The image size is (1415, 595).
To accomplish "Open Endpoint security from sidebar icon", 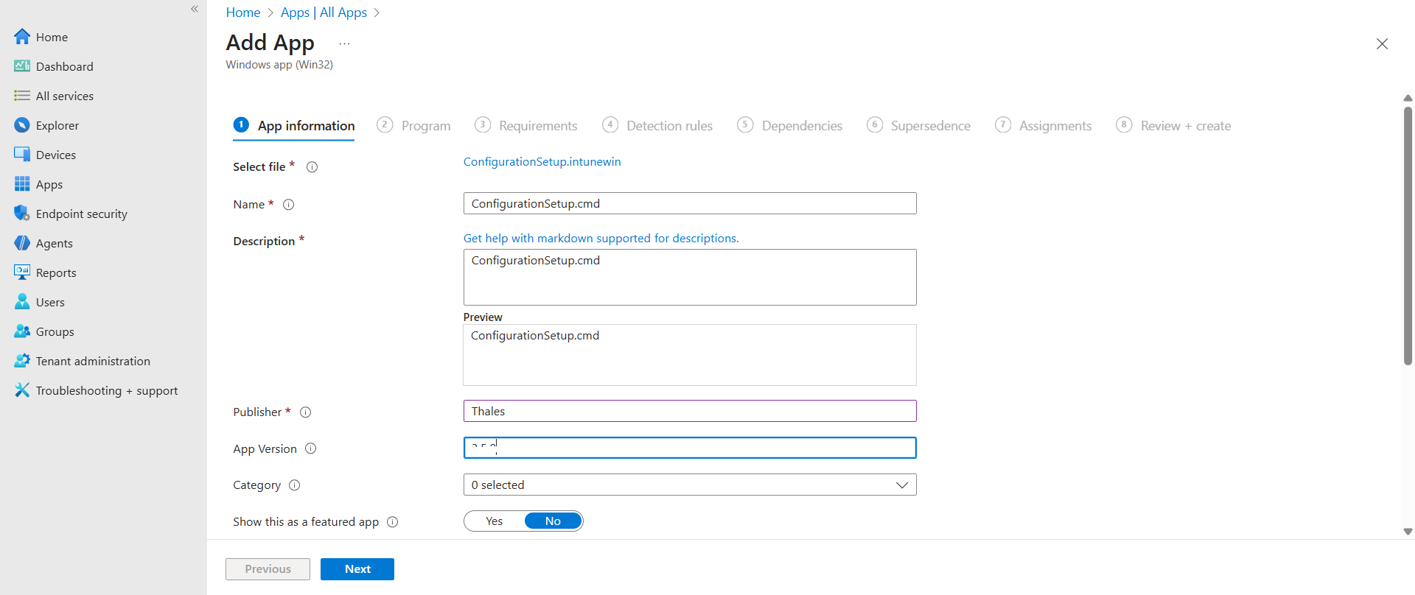I will click(x=22, y=214).
